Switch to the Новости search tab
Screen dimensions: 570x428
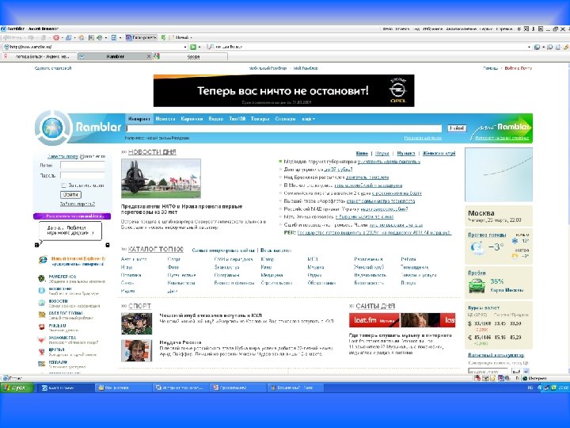pyautogui.click(x=165, y=119)
